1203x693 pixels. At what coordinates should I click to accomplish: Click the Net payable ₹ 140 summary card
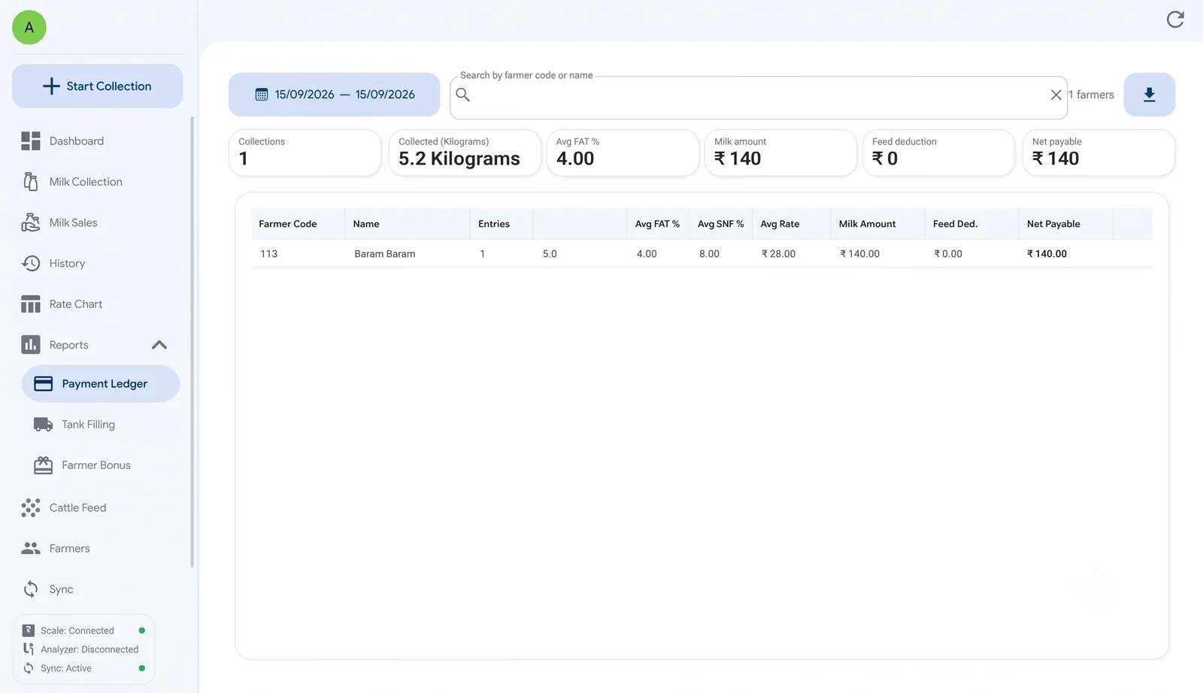[1098, 153]
